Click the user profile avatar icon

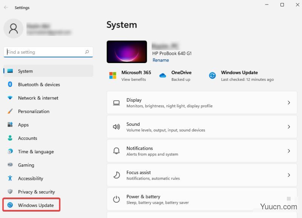(x=13, y=29)
